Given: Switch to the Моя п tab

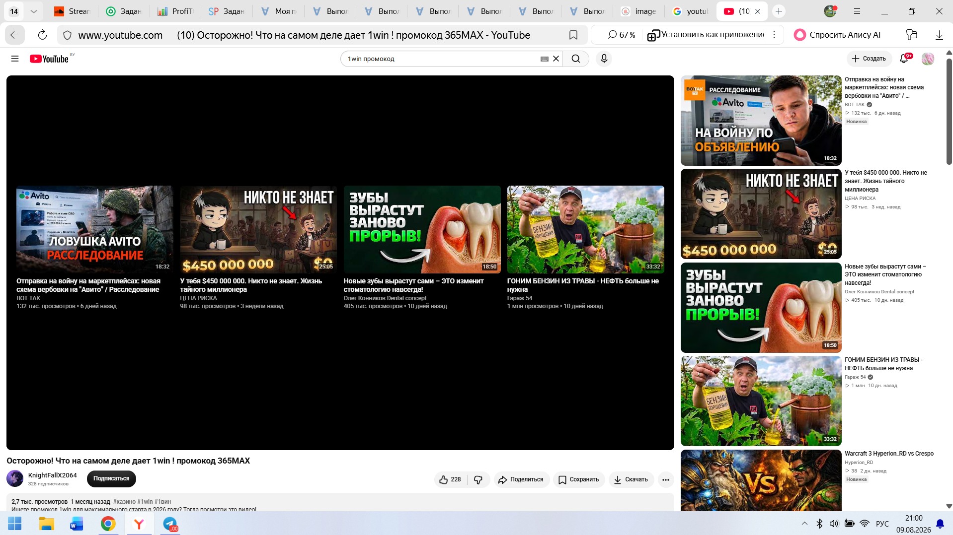Looking at the screenshot, I should 278,11.
